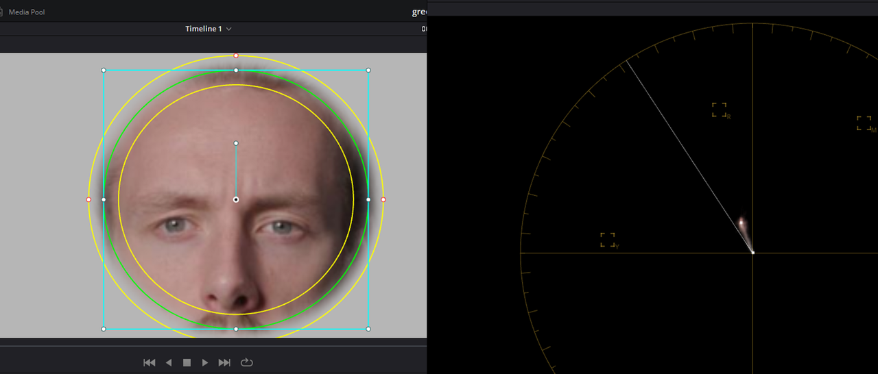Screen dimensions: 878x374
Task: Select the top-left bounding box corner handle
Action: (104, 70)
